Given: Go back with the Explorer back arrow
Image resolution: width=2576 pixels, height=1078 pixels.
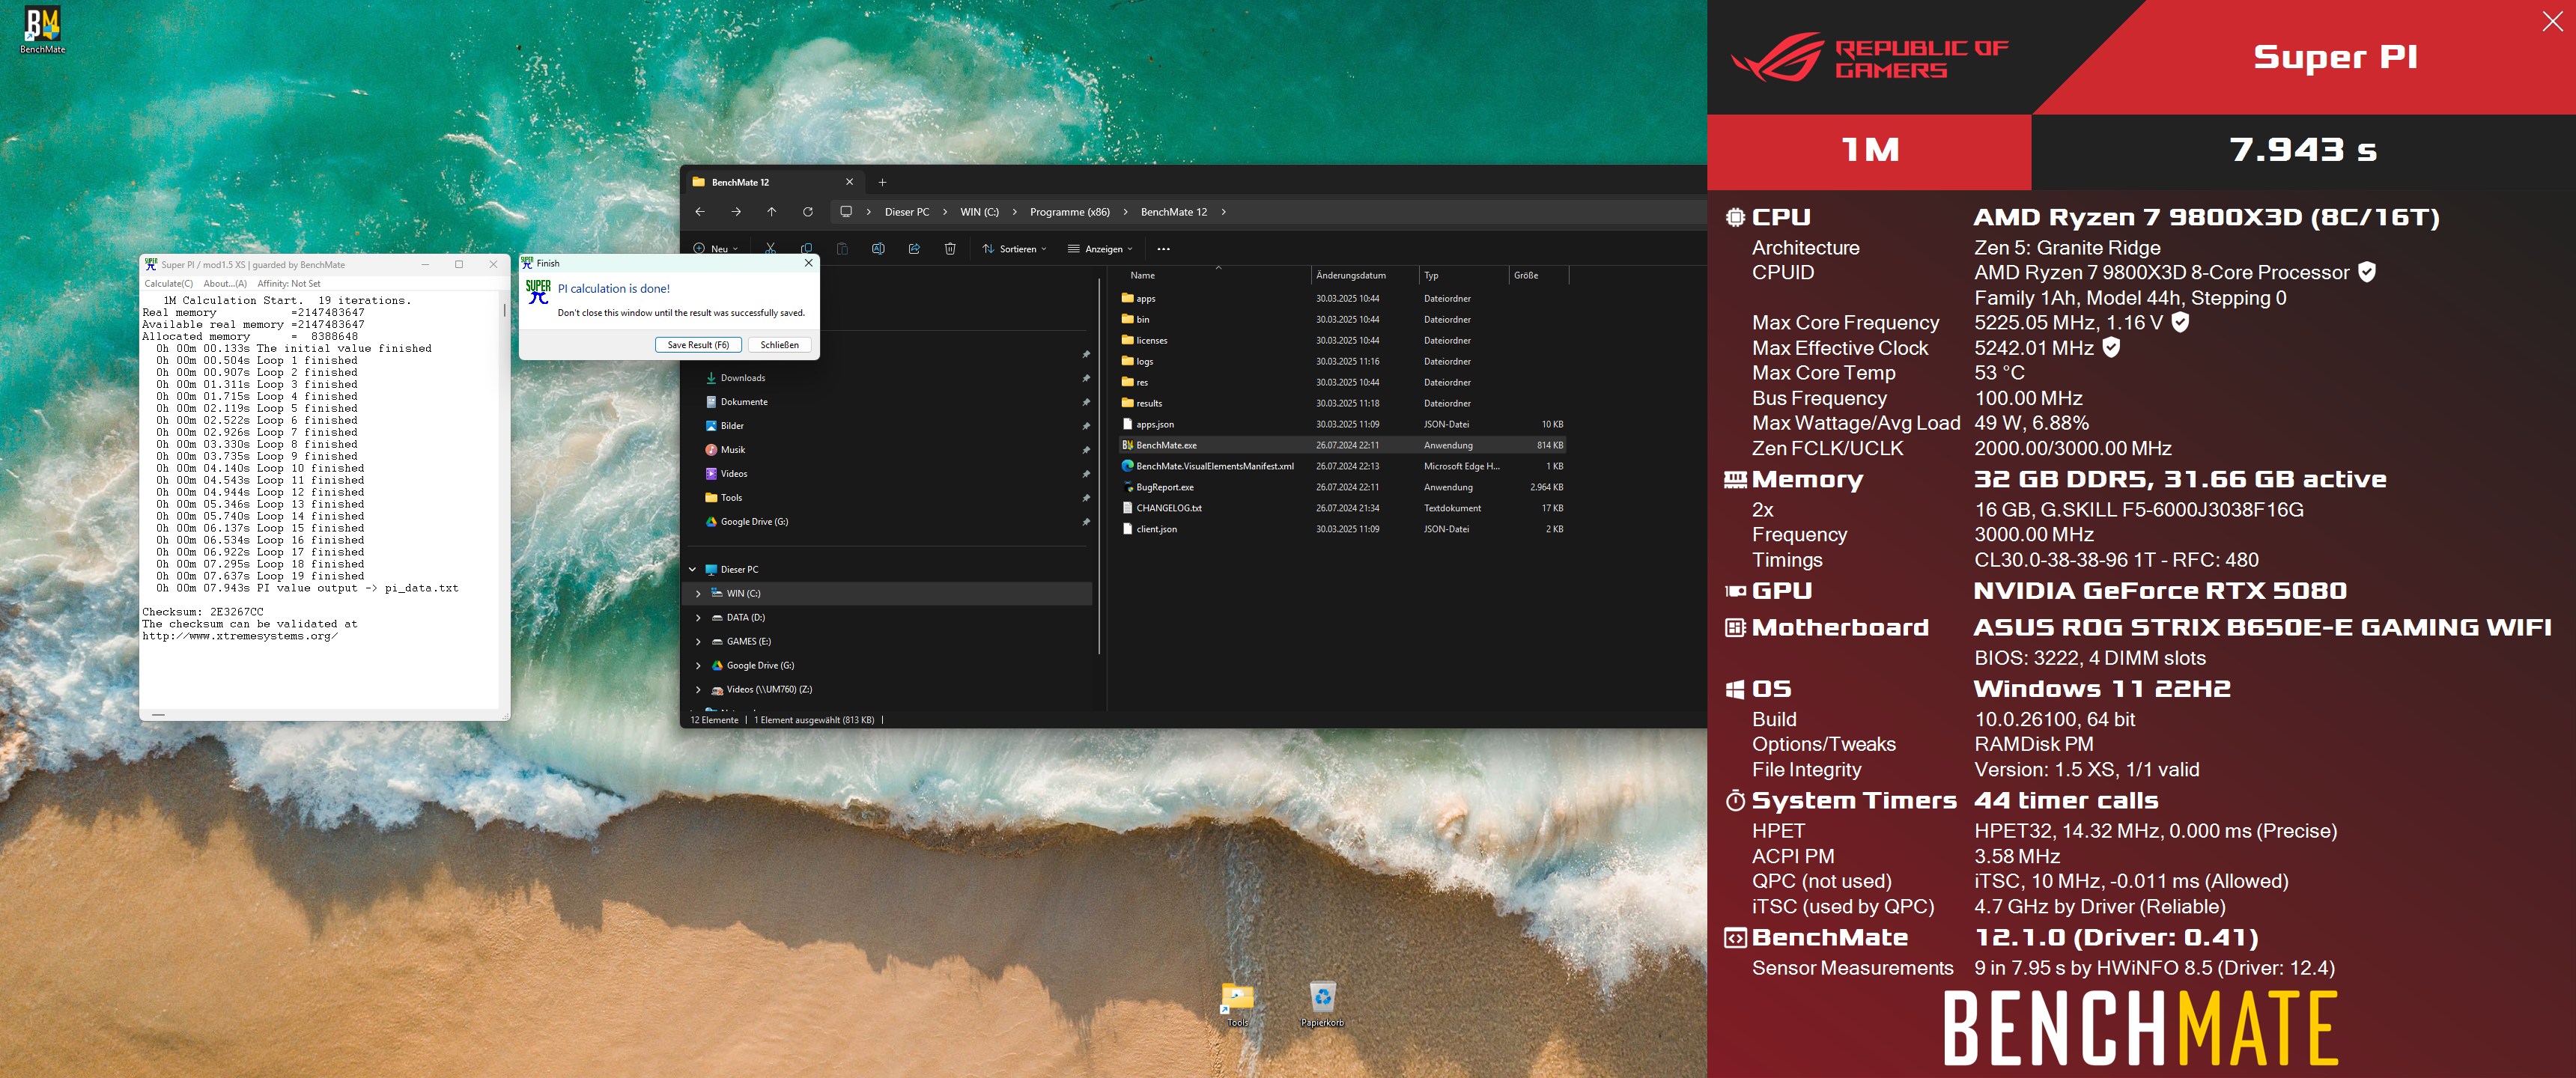Looking at the screenshot, I should [700, 211].
